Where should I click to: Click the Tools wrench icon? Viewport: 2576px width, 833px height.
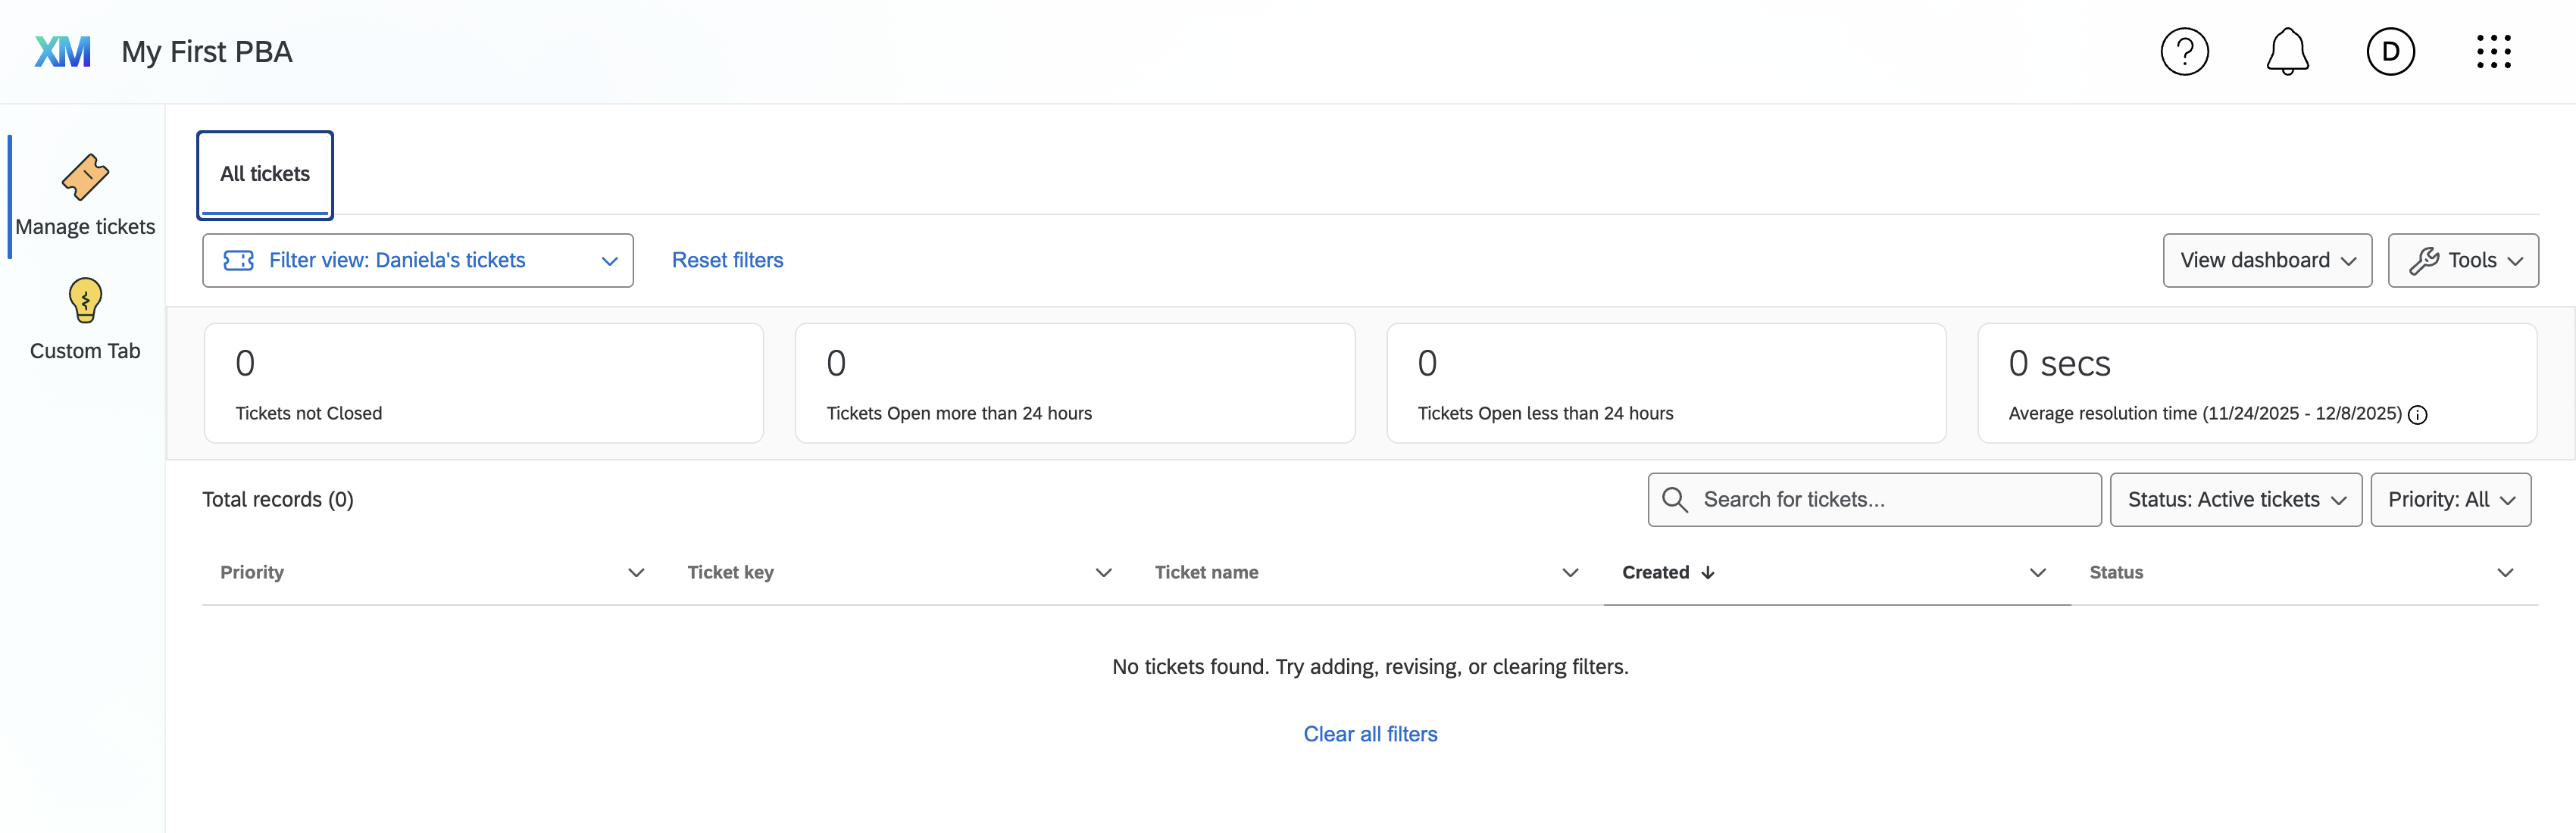coord(2423,260)
